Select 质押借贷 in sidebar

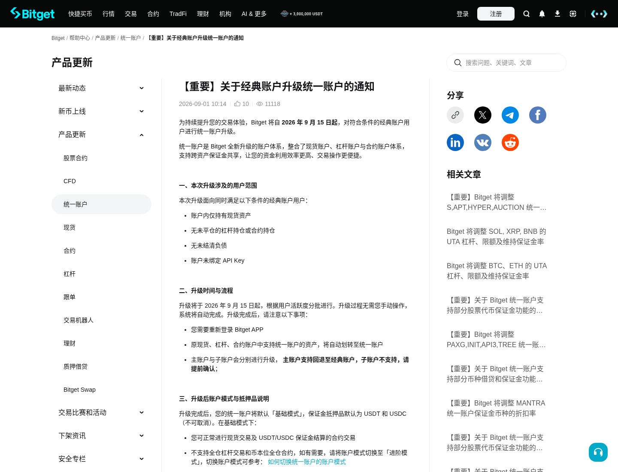point(101,366)
